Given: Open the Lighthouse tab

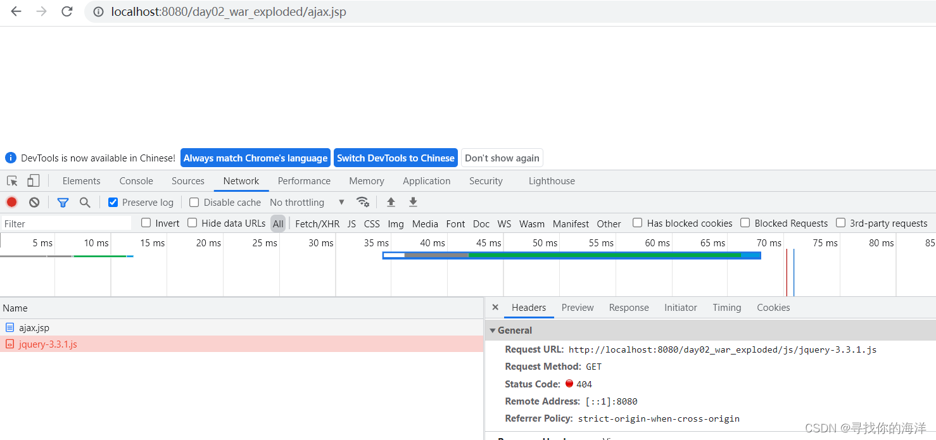Looking at the screenshot, I should click(552, 181).
